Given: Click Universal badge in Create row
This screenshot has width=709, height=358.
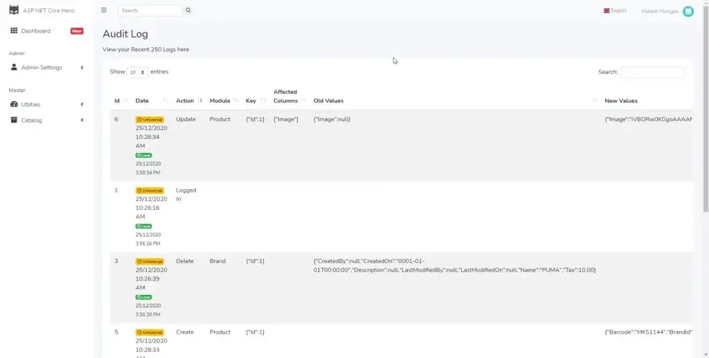Looking at the screenshot, I should point(150,332).
